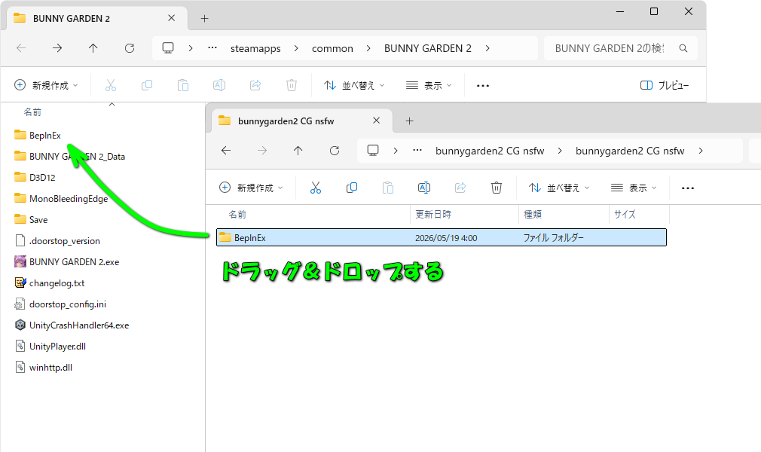Sort by 更新日時 column
Image resolution: width=761 pixels, height=452 pixels.
pos(433,215)
